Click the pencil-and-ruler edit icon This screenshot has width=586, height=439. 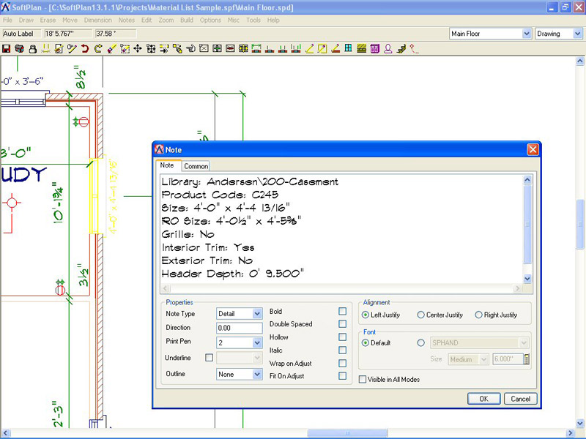coord(72,48)
